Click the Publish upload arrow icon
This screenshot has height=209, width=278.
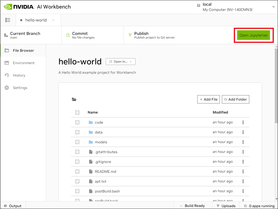pos(130,35)
